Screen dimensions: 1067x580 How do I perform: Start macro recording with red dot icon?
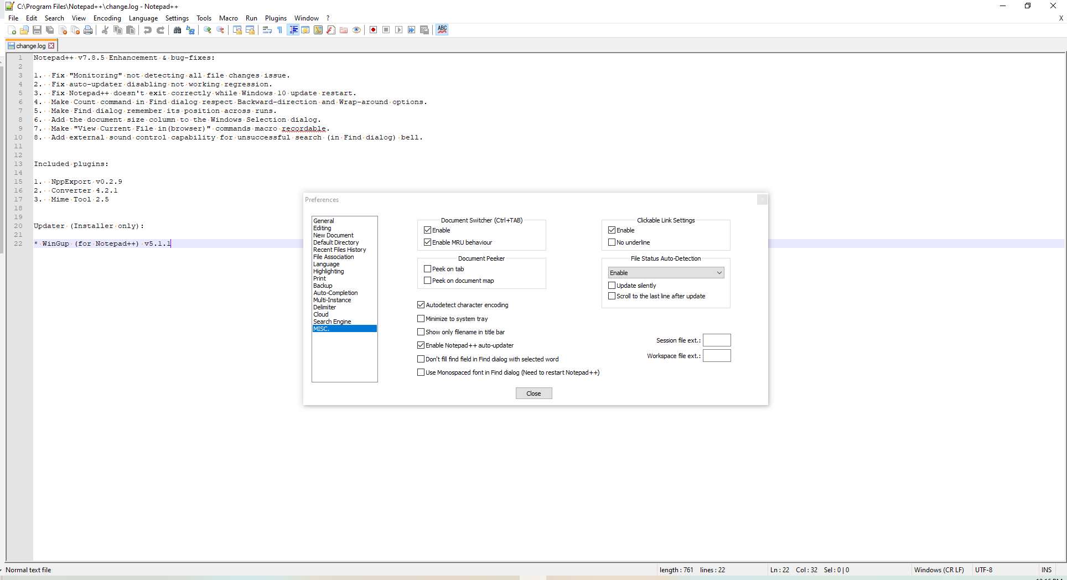[373, 30]
